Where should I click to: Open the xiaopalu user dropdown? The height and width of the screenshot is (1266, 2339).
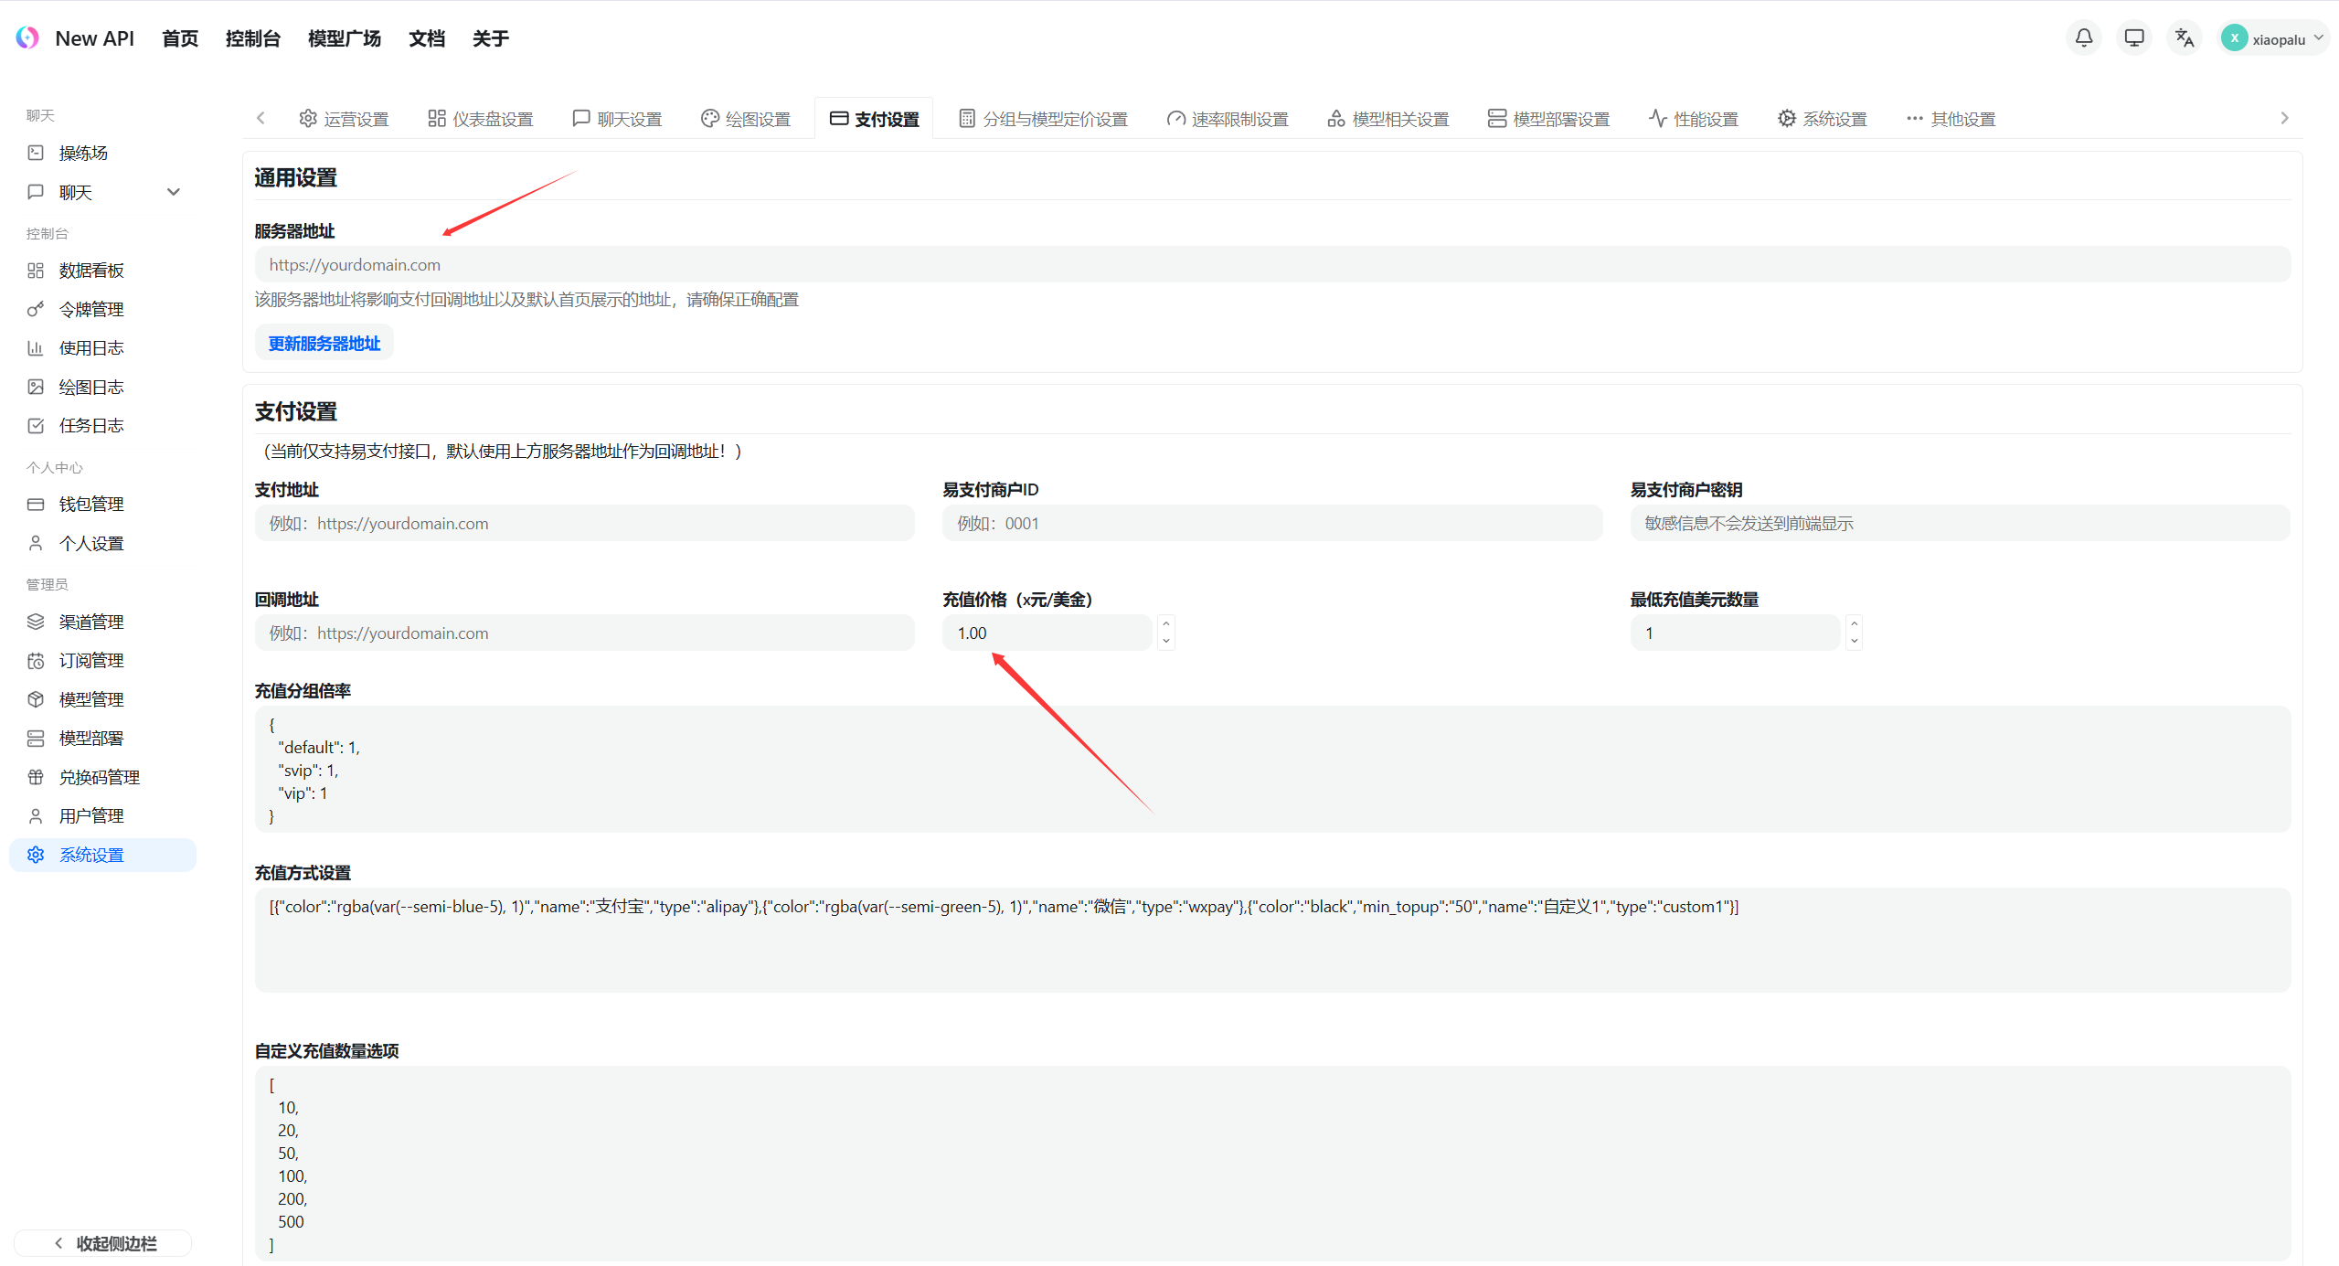(2274, 38)
